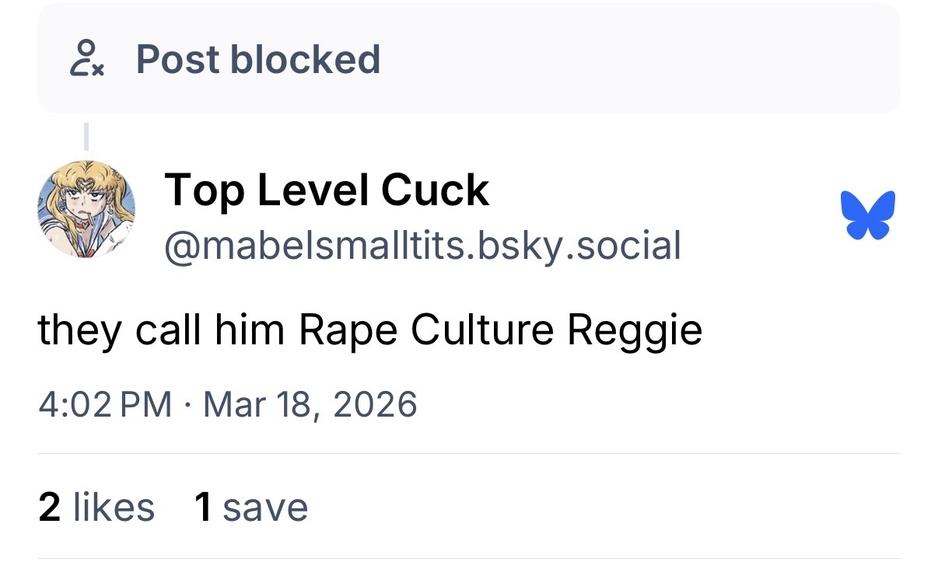
Task: Click the word "Reggie" in the post
Action: [635, 331]
